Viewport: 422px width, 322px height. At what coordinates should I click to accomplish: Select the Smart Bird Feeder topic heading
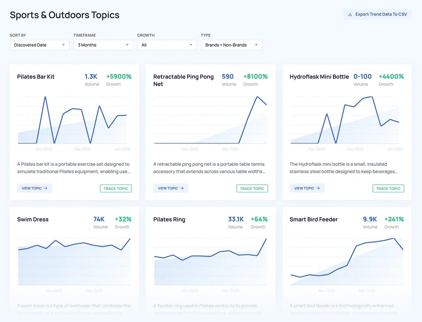pyautogui.click(x=313, y=219)
